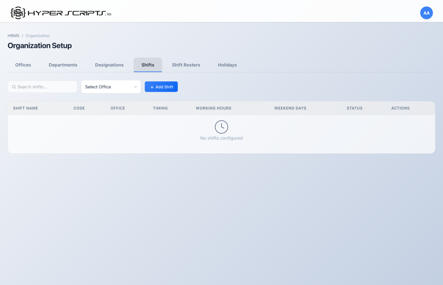443x285 pixels.
Task: Expand the office filter combo box
Action: click(x=111, y=86)
